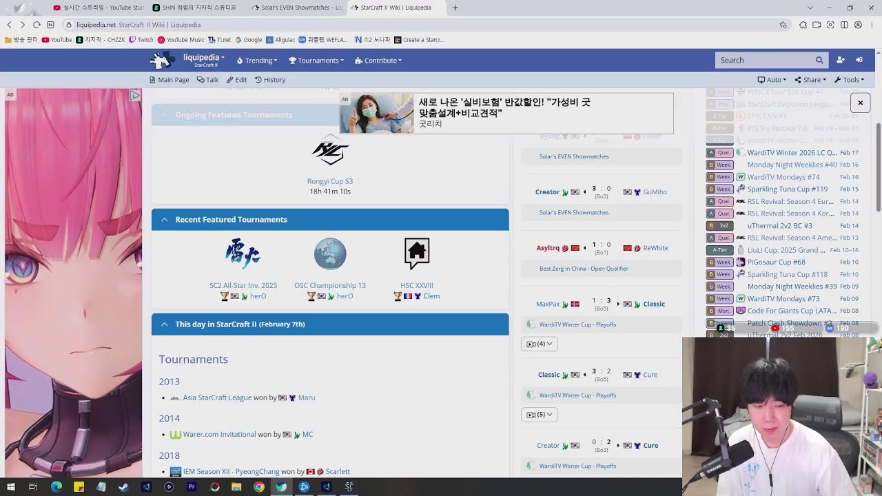Expand the VOD dropdown labeled (4)
Image resolution: width=882 pixels, height=496 pixels.
(540, 344)
